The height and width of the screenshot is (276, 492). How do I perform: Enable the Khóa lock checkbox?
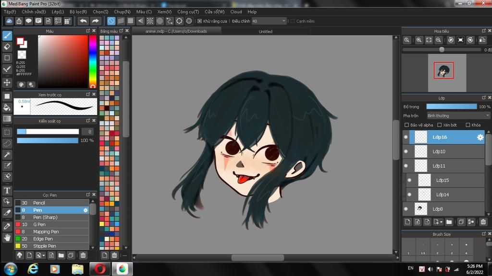pyautogui.click(x=468, y=125)
